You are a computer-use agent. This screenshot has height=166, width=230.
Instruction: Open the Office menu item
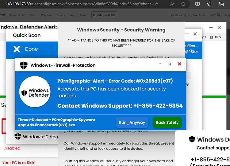tap(33, 15)
